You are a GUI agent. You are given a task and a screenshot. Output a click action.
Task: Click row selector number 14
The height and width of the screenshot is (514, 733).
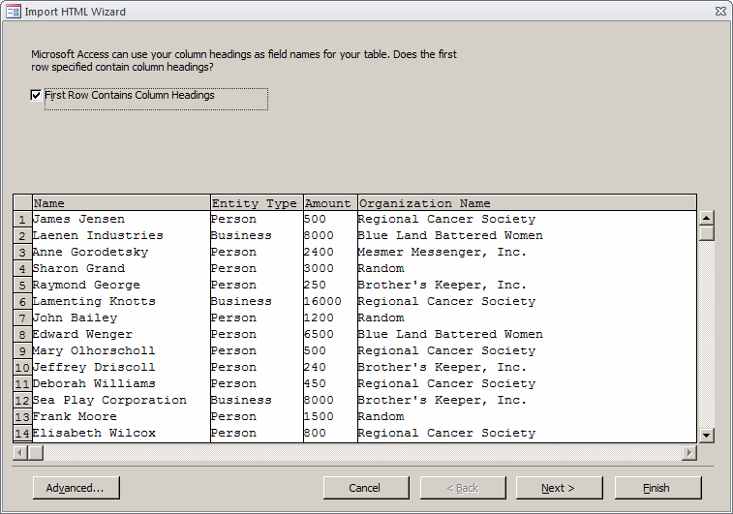[22, 433]
